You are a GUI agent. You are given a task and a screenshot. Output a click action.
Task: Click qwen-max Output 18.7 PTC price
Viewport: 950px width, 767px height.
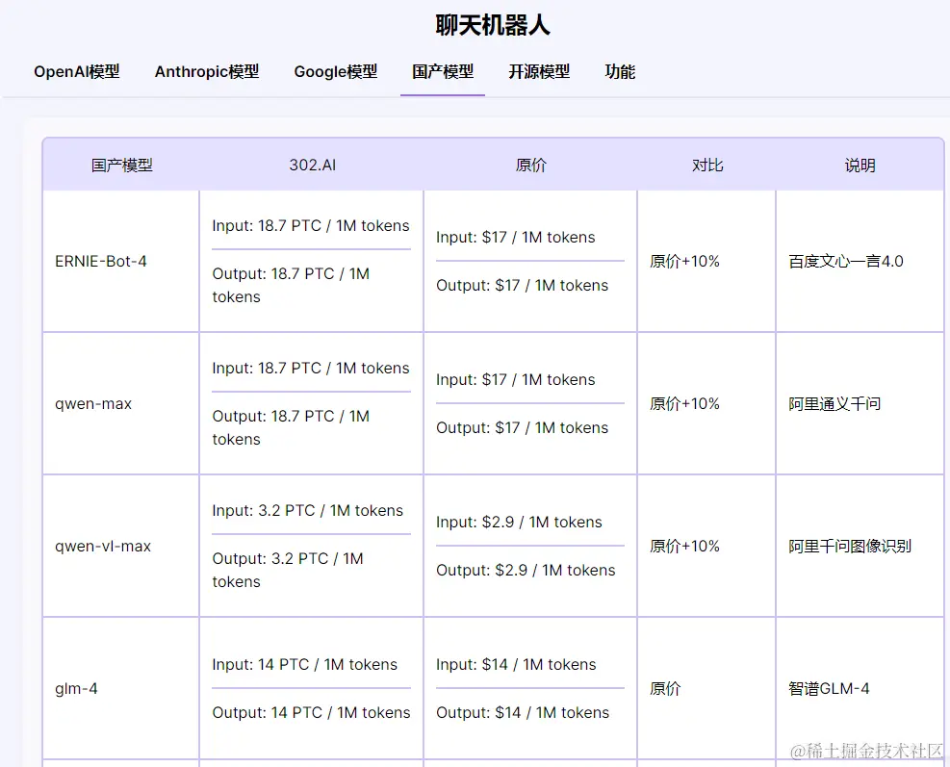click(x=291, y=427)
